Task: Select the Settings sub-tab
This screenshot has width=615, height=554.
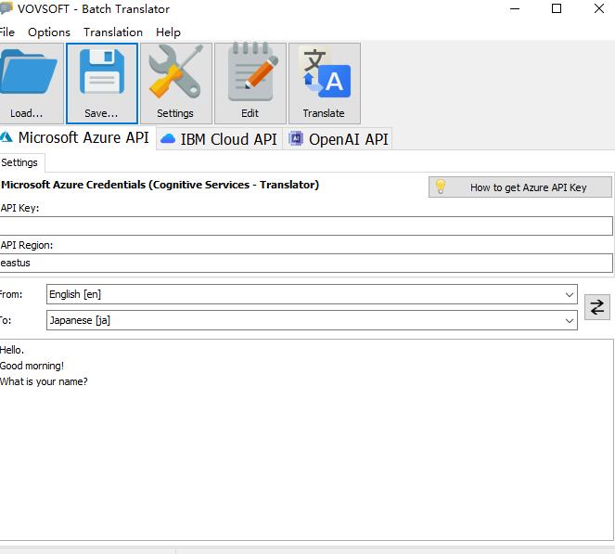Action: pos(20,162)
